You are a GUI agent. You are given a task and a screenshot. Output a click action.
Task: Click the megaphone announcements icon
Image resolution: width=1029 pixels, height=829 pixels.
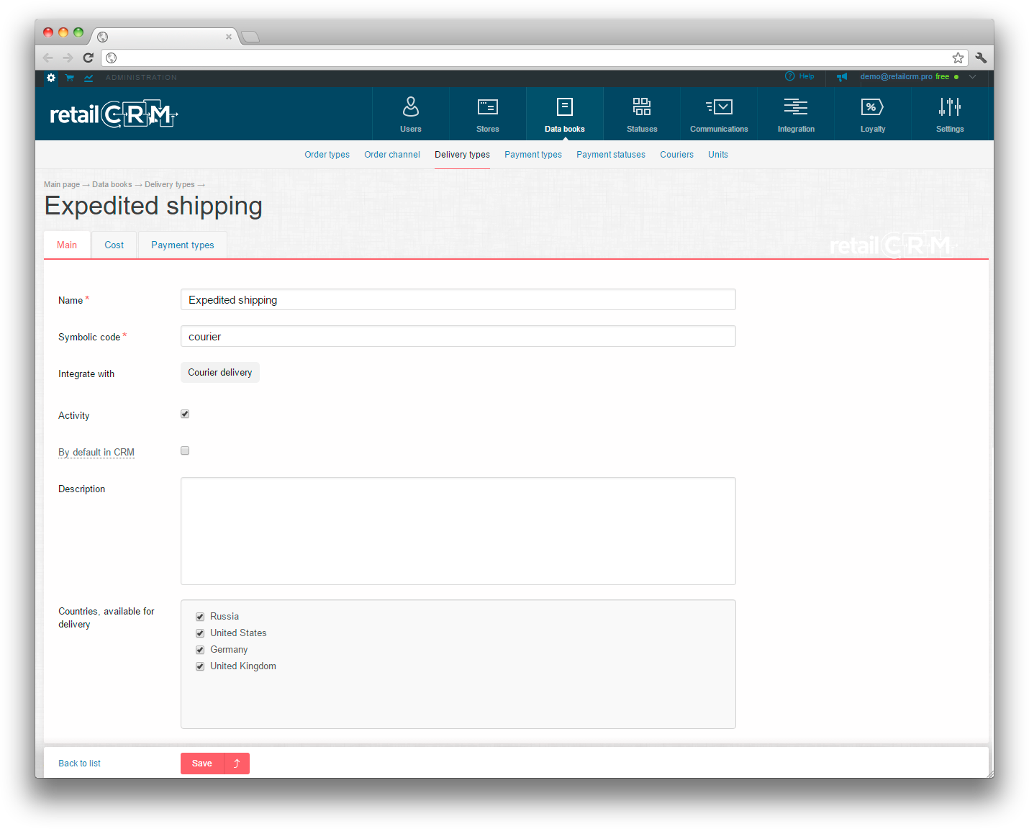842,76
